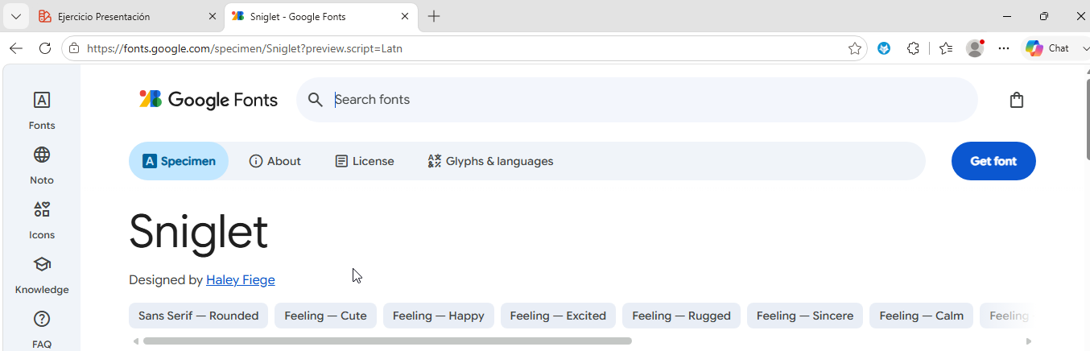This screenshot has height=351, width=1090.
Task: Click the Sniglet font title heading
Action: pyautogui.click(x=198, y=232)
